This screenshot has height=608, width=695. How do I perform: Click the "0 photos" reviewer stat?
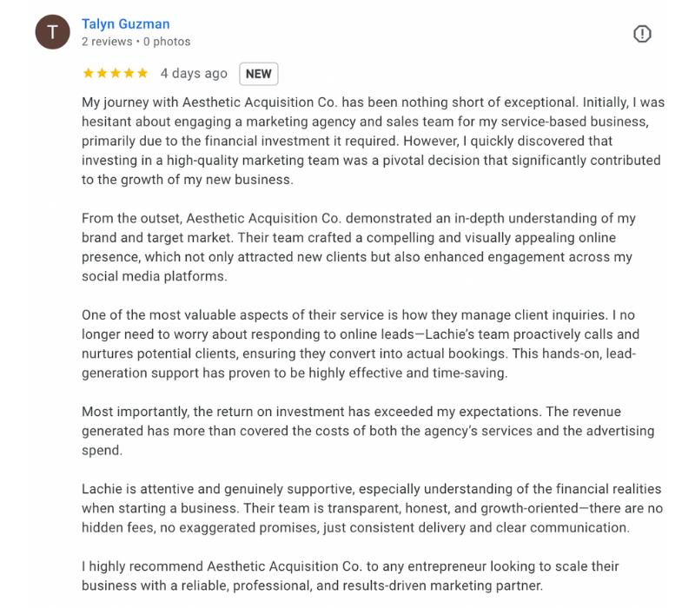tap(167, 42)
